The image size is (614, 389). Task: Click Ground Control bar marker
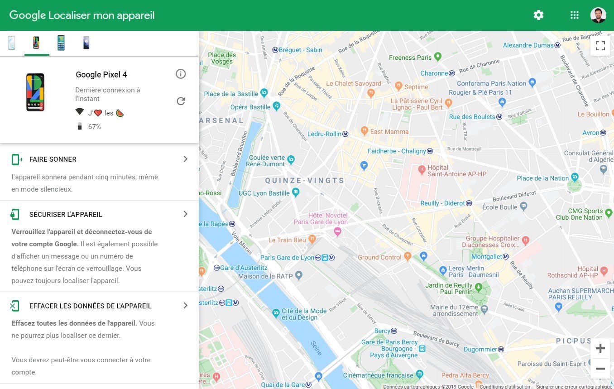408,256
